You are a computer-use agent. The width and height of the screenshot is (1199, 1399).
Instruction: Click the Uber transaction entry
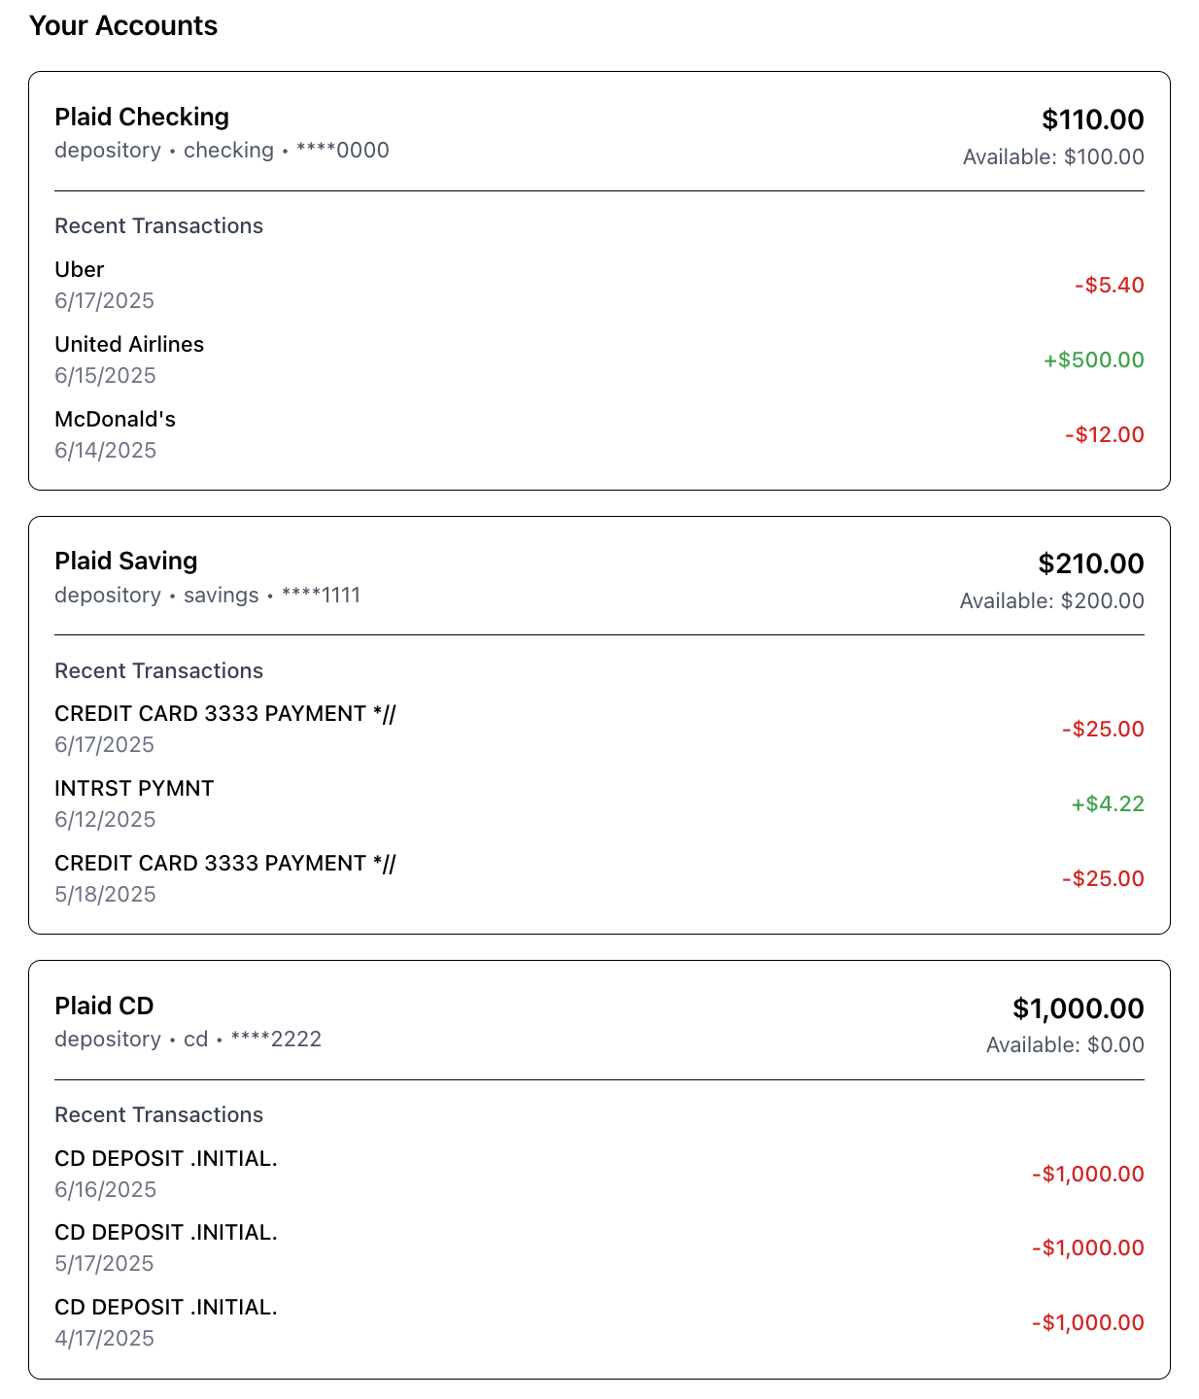(x=80, y=269)
